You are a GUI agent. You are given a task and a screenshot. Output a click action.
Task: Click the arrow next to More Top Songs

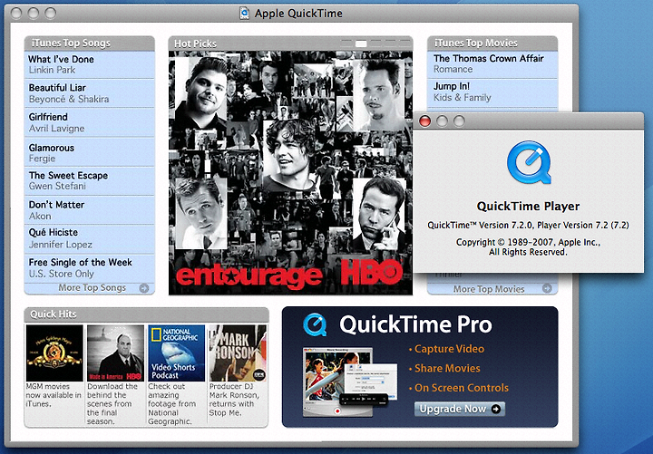click(144, 288)
